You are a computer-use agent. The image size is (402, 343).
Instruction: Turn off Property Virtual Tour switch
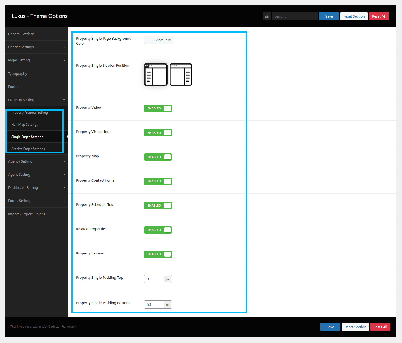[x=158, y=133]
